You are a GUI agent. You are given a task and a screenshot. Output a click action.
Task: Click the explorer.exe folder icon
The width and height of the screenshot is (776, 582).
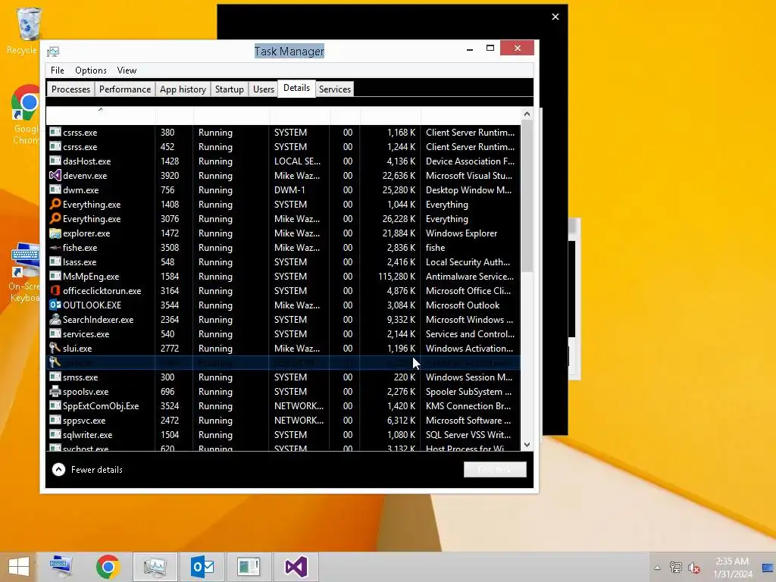pos(55,233)
